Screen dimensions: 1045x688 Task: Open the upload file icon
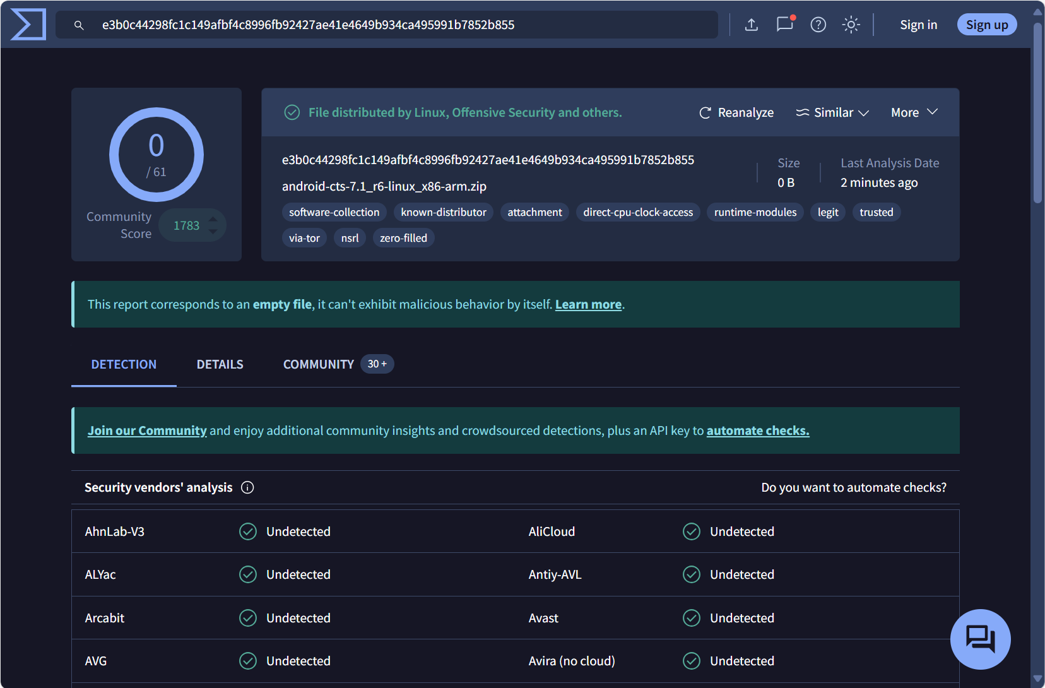(x=751, y=25)
